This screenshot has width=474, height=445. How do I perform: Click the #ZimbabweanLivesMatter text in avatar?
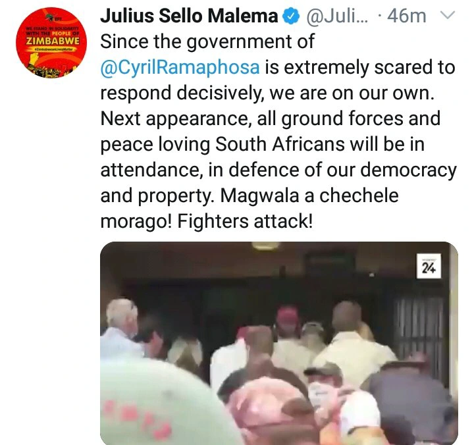53,49
